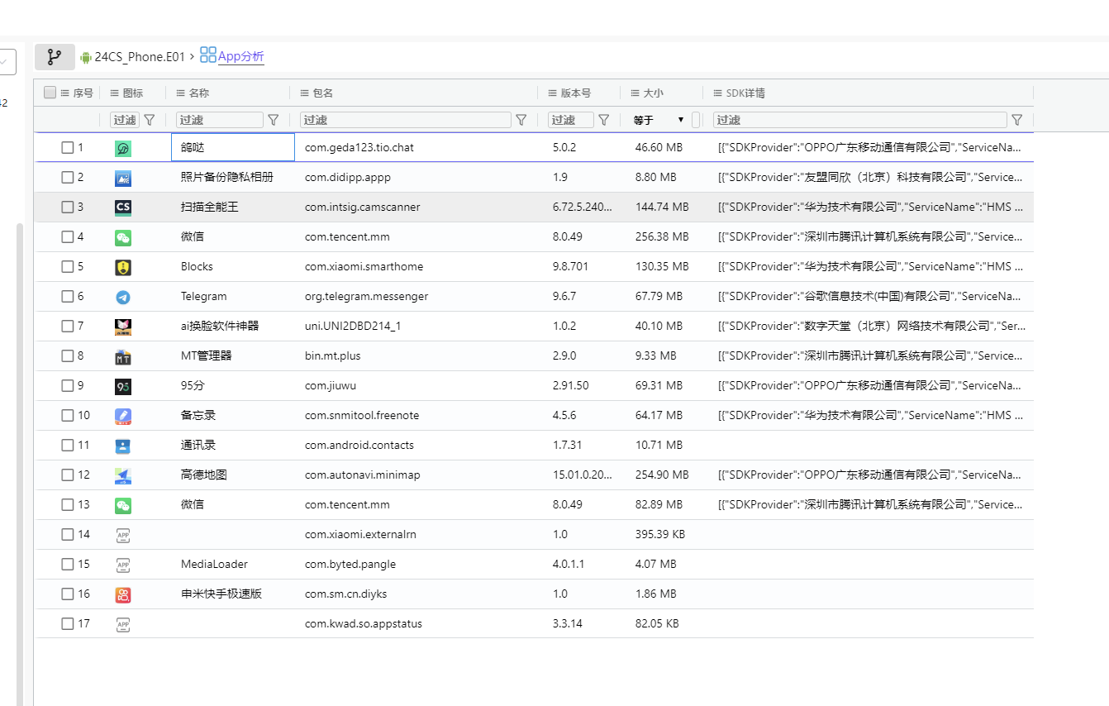Click the filter funnel for SDK详情 column
This screenshot has width=1109, height=706.
coord(1017,120)
